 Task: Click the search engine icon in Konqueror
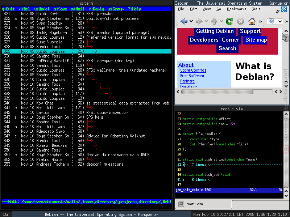[x=271, y=21]
